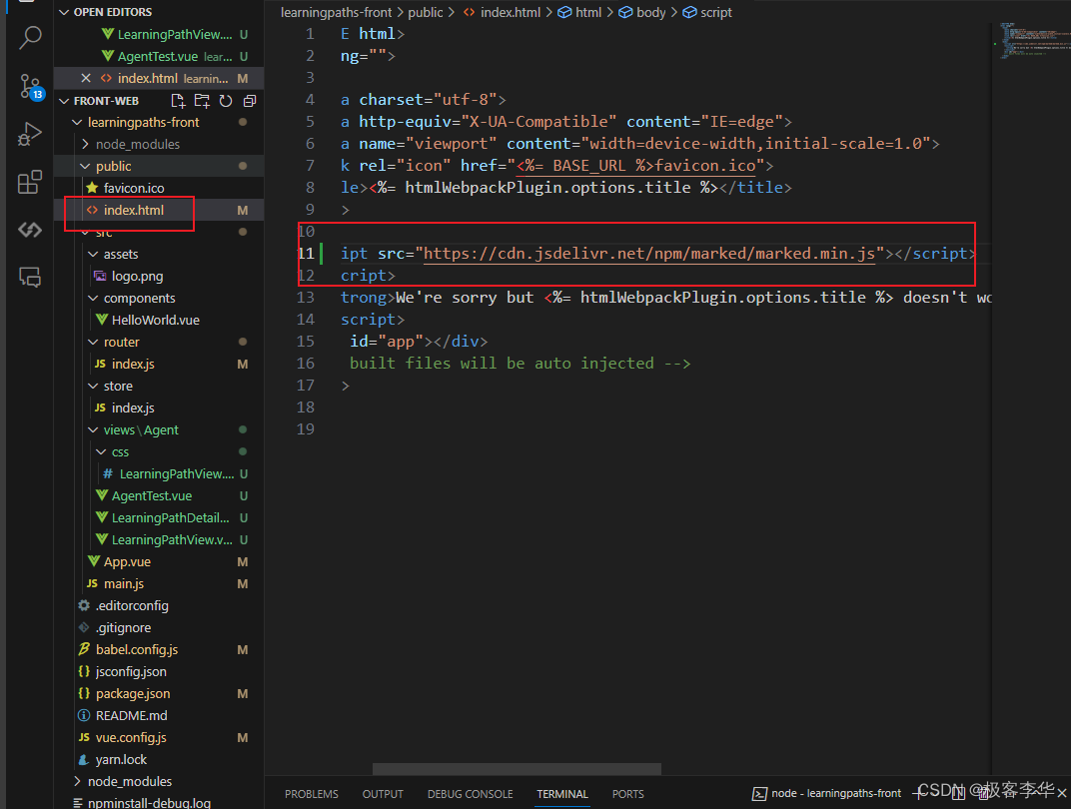1071x809 pixels.
Task: Click New File icon in FRONT-WEB header
Action: [178, 101]
